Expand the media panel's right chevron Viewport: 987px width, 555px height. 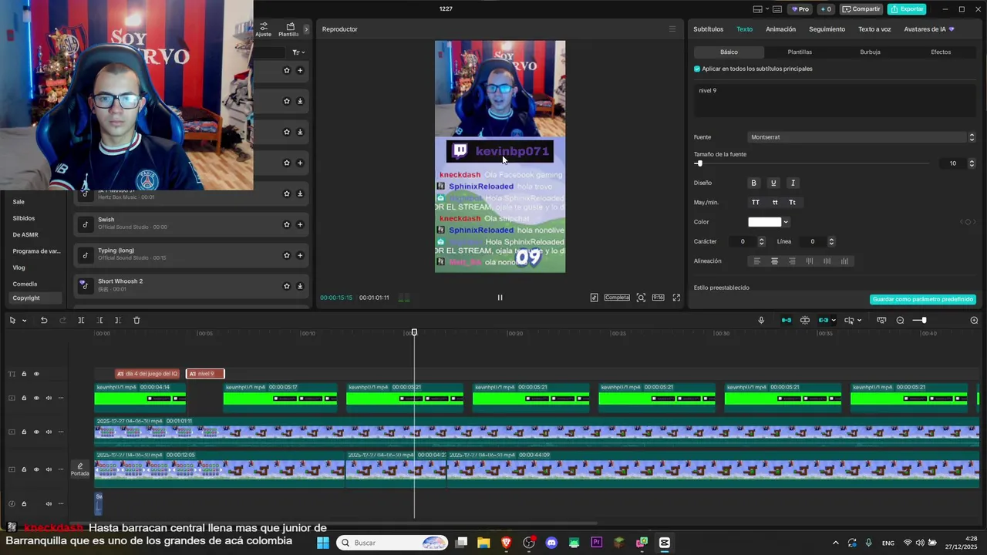306,29
